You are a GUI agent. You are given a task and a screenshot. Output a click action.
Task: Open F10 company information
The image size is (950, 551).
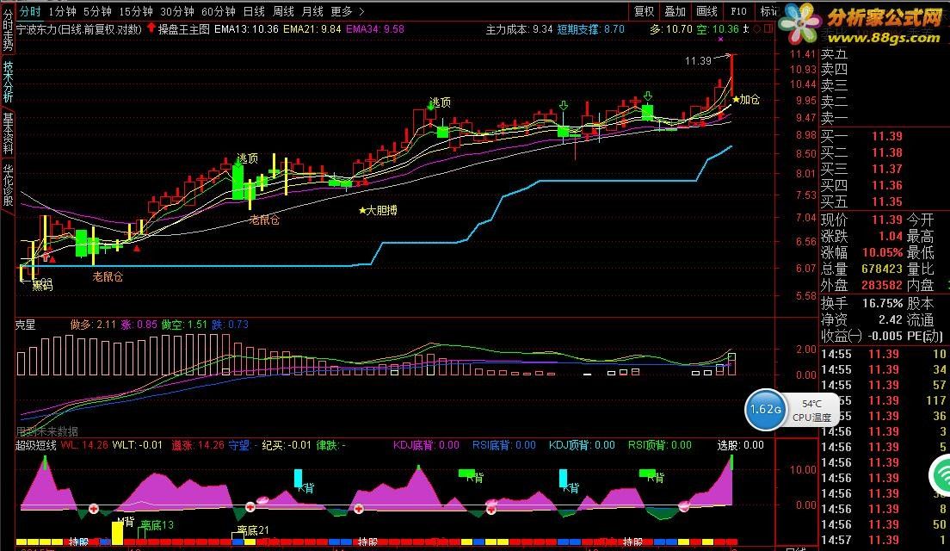pos(738,11)
